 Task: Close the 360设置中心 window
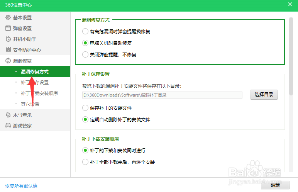coord(290,4)
